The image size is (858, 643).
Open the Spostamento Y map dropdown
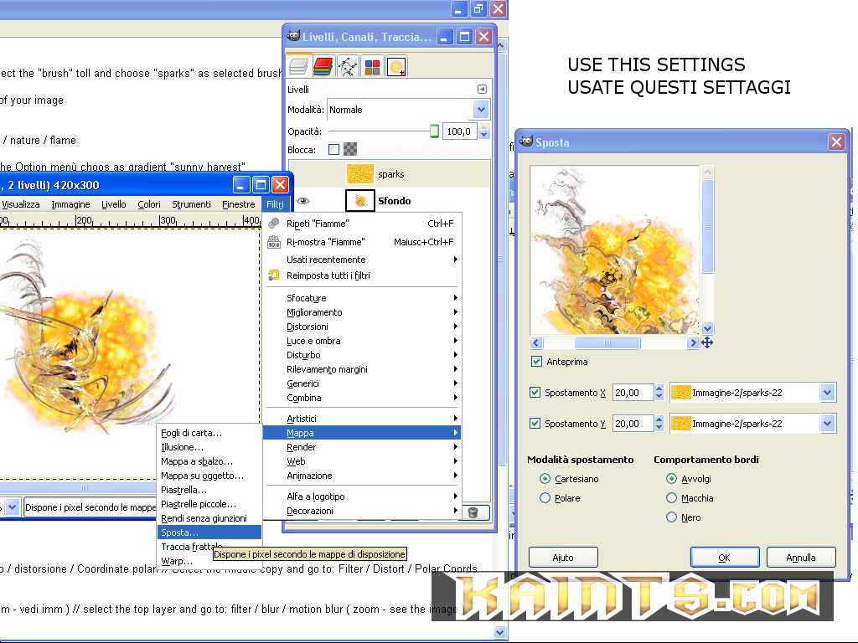(753, 424)
